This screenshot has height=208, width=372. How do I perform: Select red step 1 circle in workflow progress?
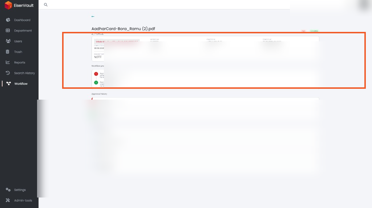[96, 74]
